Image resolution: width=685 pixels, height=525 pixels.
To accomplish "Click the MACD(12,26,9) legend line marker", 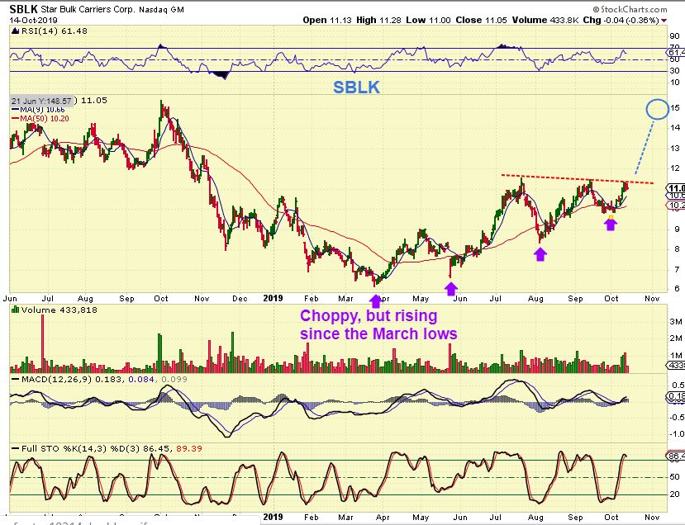I will pyautogui.click(x=16, y=380).
